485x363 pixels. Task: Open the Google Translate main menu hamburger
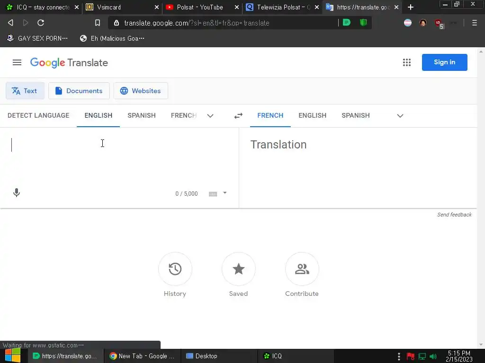(x=17, y=63)
